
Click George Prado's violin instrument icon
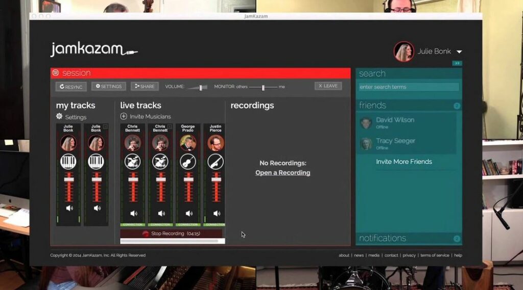click(188, 162)
